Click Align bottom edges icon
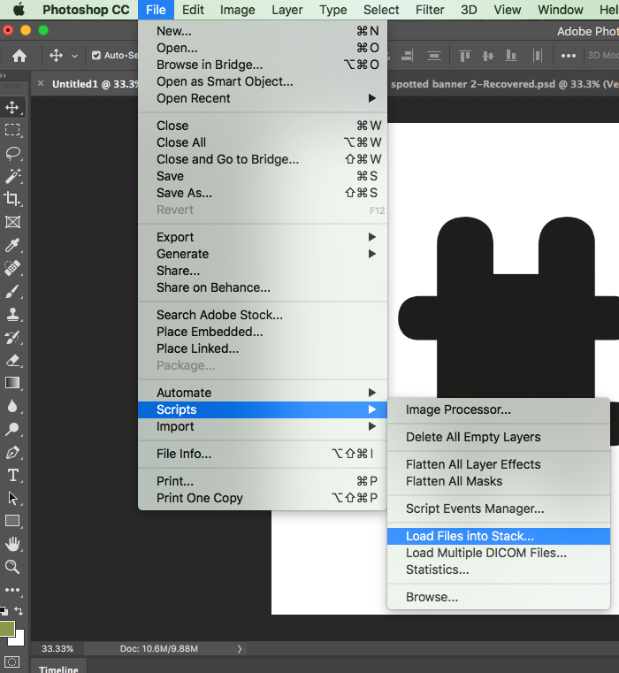The height and width of the screenshot is (673, 619). pyautogui.click(x=511, y=56)
